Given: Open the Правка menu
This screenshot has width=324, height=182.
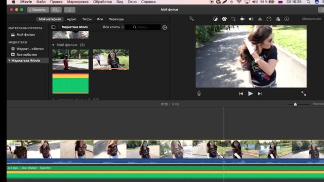Looking at the screenshot, I should pos(56,2).
